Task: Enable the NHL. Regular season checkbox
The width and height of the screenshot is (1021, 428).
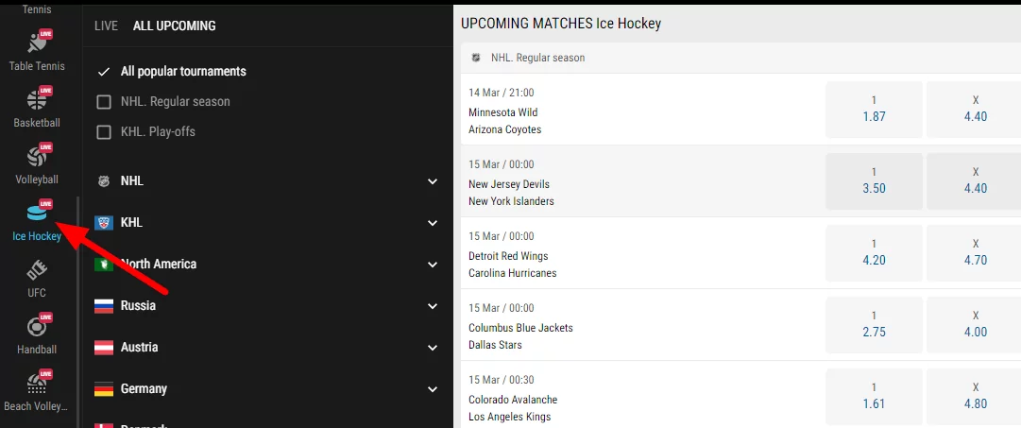Action: [x=104, y=102]
